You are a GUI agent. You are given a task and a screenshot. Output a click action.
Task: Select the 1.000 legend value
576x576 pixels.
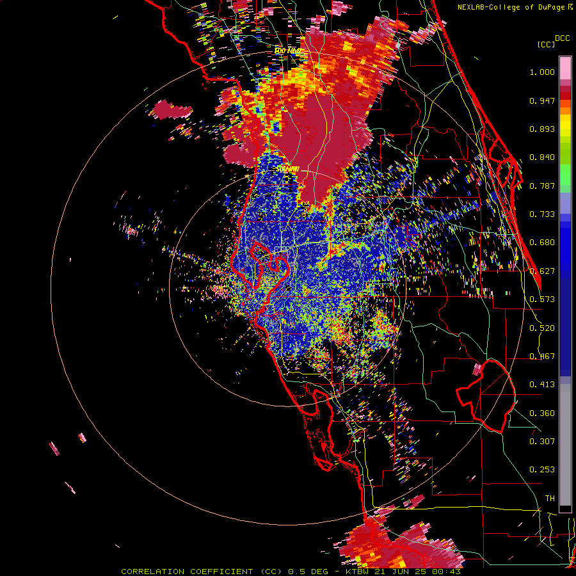point(542,72)
